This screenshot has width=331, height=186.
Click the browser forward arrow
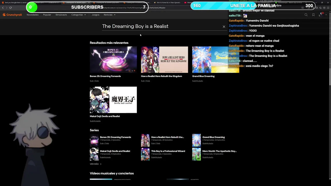coord(7,8)
